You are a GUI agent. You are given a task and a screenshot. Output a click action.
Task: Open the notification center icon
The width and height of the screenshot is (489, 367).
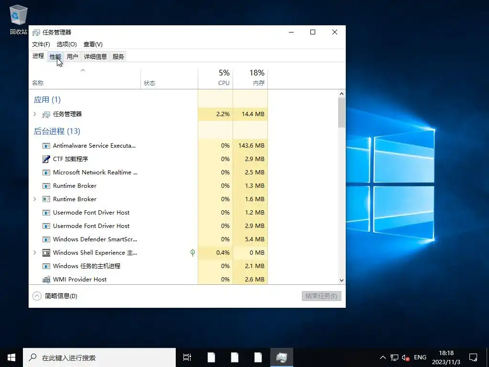(x=473, y=357)
